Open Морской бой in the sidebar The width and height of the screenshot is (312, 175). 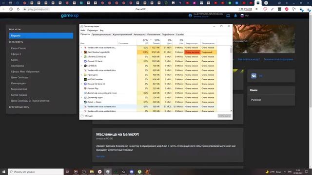click(x=19, y=89)
